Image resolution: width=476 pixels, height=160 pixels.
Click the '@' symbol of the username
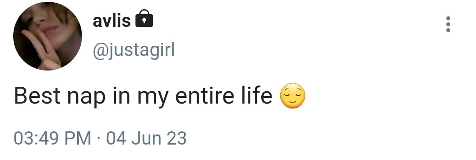coord(100,51)
